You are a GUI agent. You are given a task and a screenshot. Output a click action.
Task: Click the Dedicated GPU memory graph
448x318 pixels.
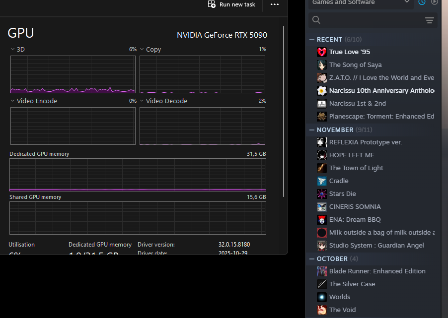138,175
